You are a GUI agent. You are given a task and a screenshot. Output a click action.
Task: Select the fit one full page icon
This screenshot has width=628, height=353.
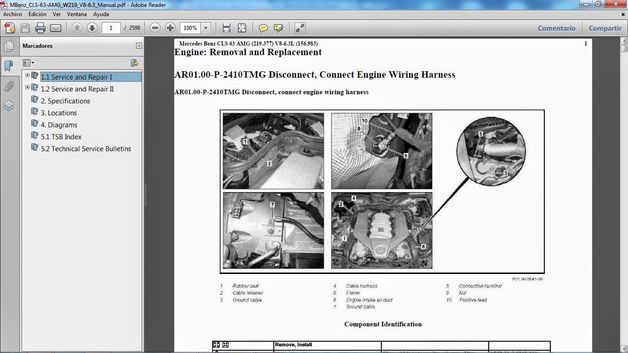tap(242, 28)
